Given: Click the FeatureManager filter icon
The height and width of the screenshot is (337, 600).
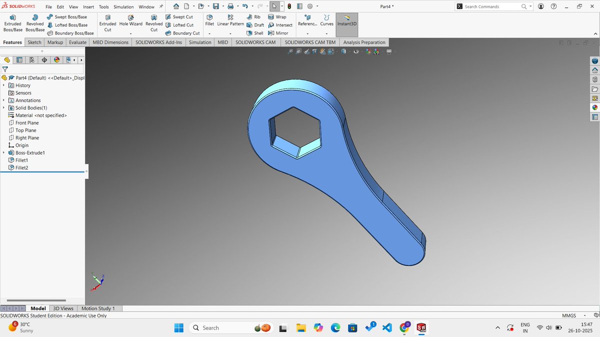Looking at the screenshot, I should [5, 69].
